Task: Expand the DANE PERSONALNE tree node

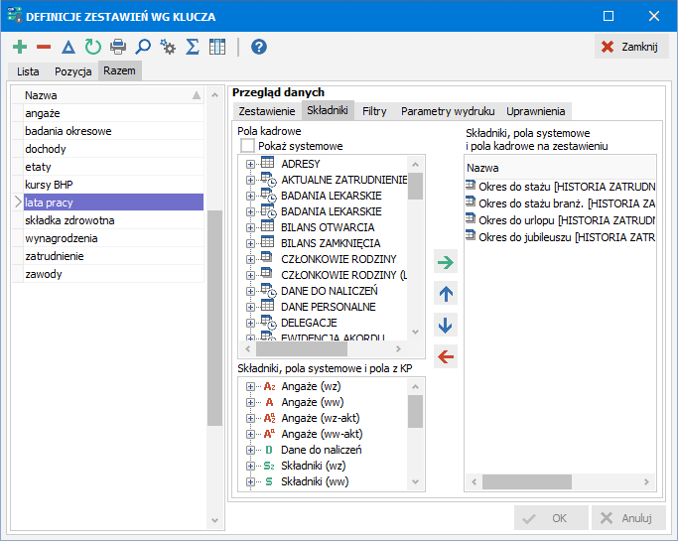Action: pos(250,307)
